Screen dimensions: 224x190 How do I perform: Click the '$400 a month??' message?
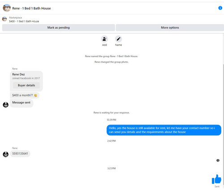point(25,95)
